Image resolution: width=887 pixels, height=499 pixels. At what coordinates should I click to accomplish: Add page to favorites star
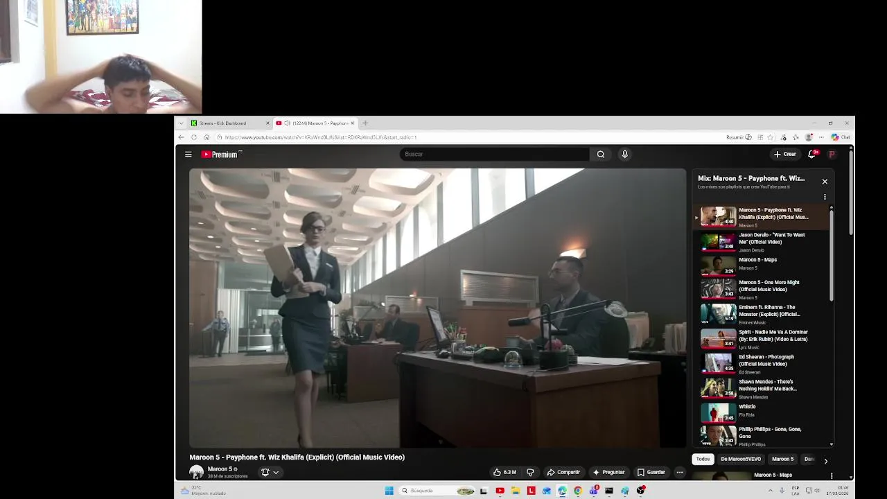pos(771,137)
